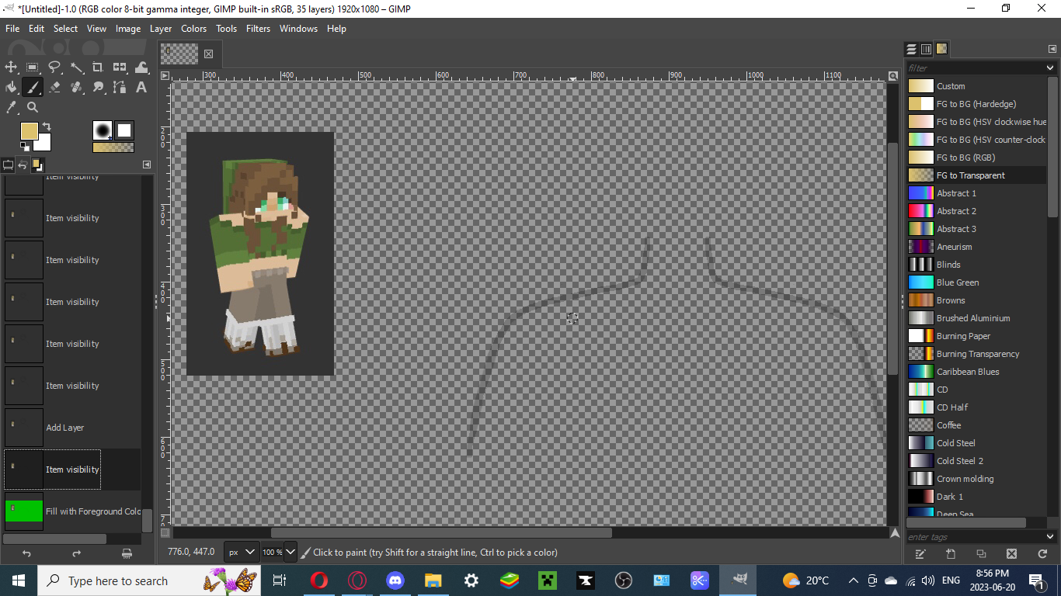Open the gradient filter tag dropdown
This screenshot has width=1061, height=596.
1052,68
